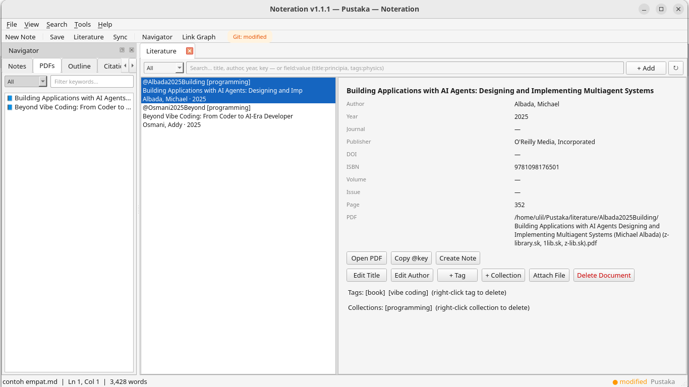This screenshot has width=689, height=387.
Task: Click contoh empat.md in status bar
Action: 30,381
